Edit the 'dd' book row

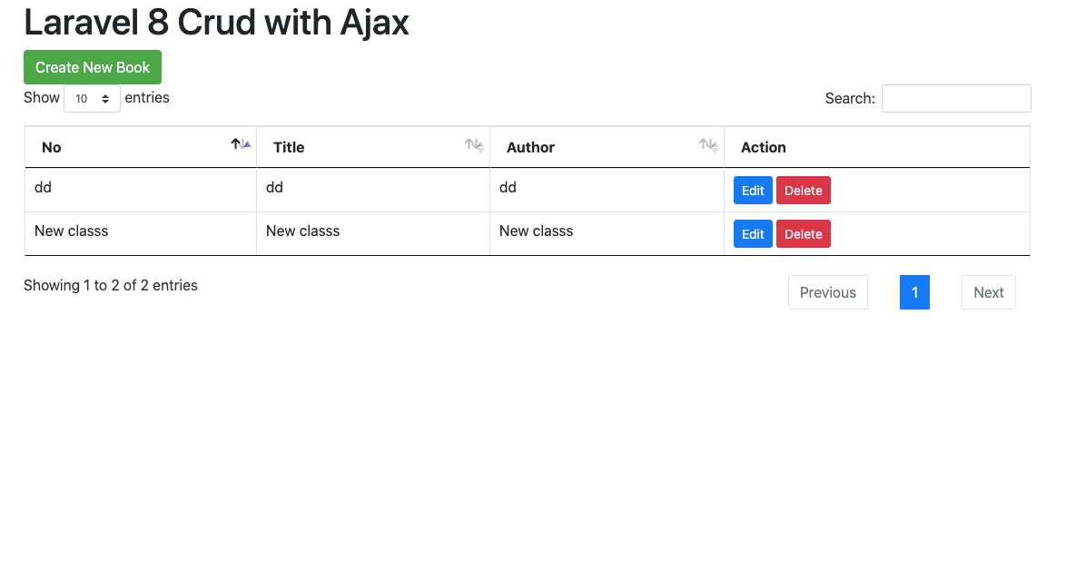pyautogui.click(x=753, y=191)
